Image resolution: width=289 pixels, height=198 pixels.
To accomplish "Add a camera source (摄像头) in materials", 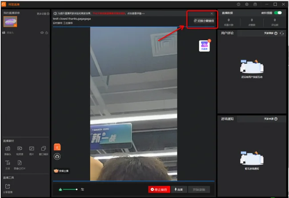I will pyautogui.click(x=8, y=150).
